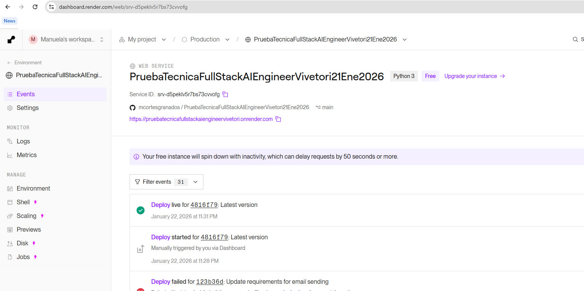Click the lightning bolt beside Disk
This screenshot has height=291, width=584.
click(34, 243)
